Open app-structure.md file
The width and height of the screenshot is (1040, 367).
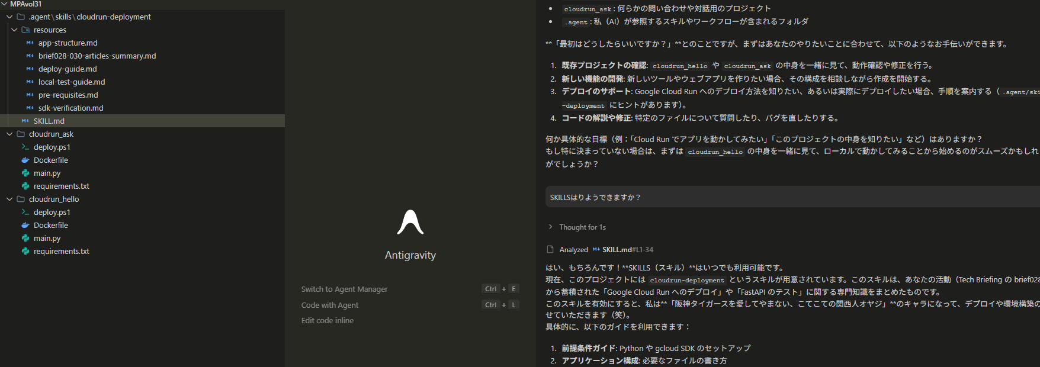pyautogui.click(x=68, y=43)
